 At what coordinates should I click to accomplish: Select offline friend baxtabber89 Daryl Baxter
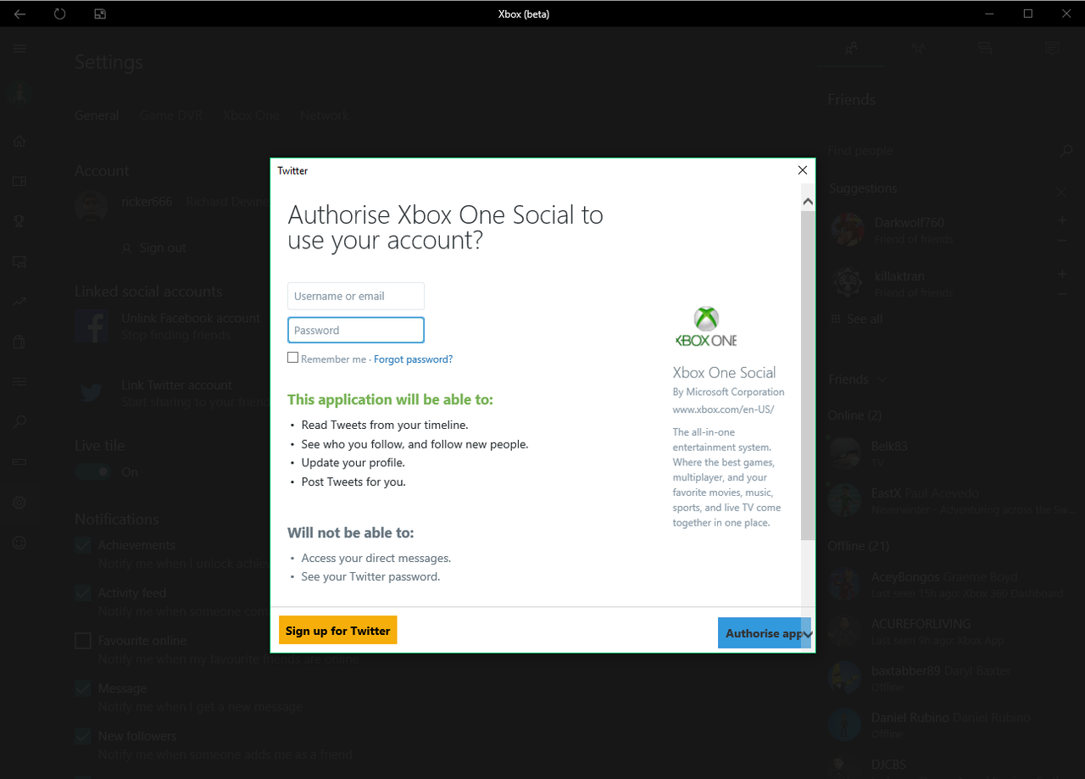952,678
